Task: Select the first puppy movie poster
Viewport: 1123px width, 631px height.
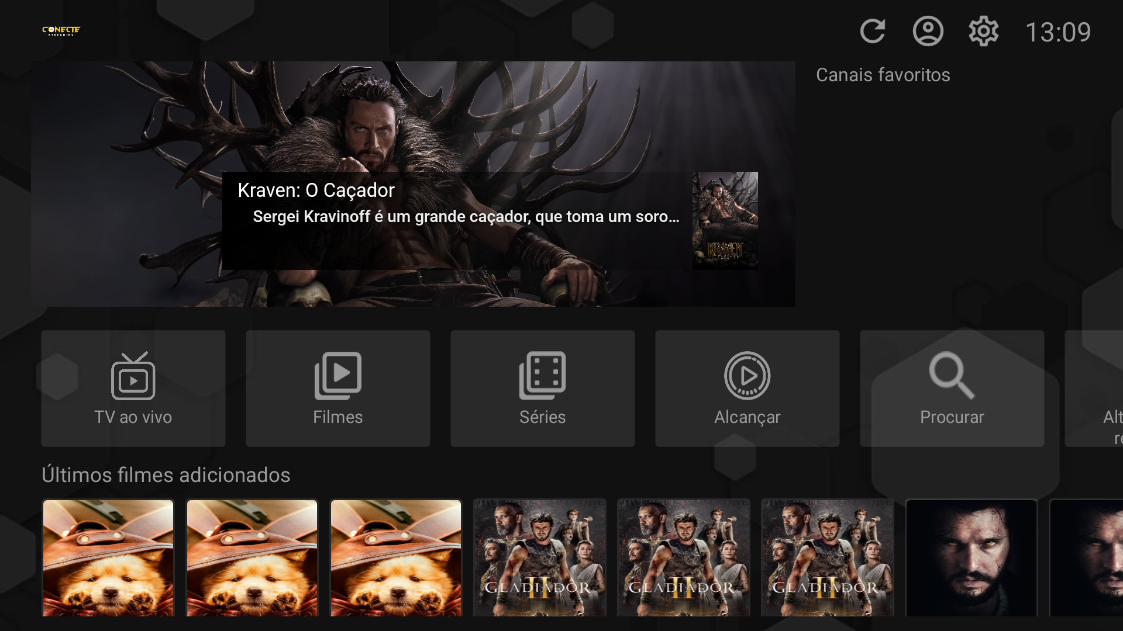Action: tap(108, 558)
